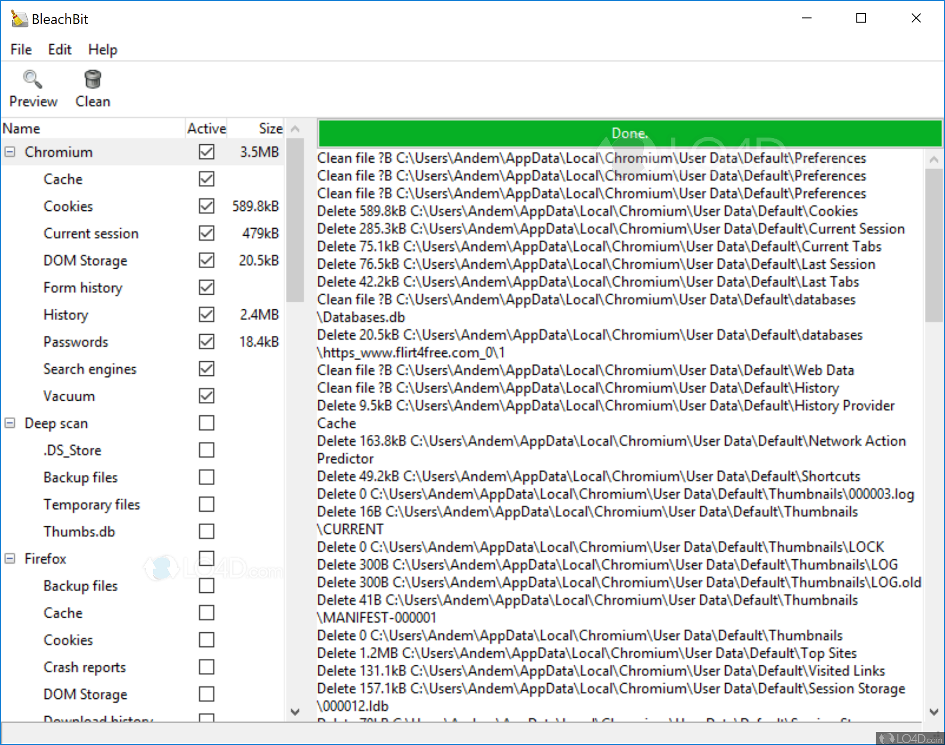Open the Edit menu
945x745 pixels.
[60, 50]
